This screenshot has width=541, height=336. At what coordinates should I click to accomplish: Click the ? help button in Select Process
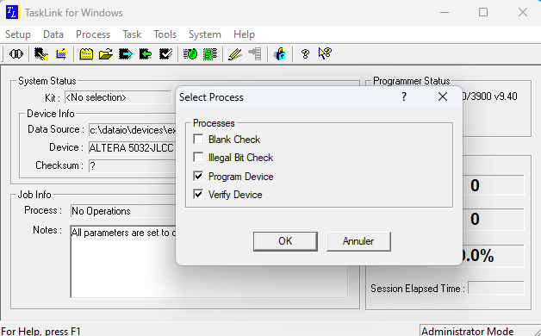click(404, 96)
